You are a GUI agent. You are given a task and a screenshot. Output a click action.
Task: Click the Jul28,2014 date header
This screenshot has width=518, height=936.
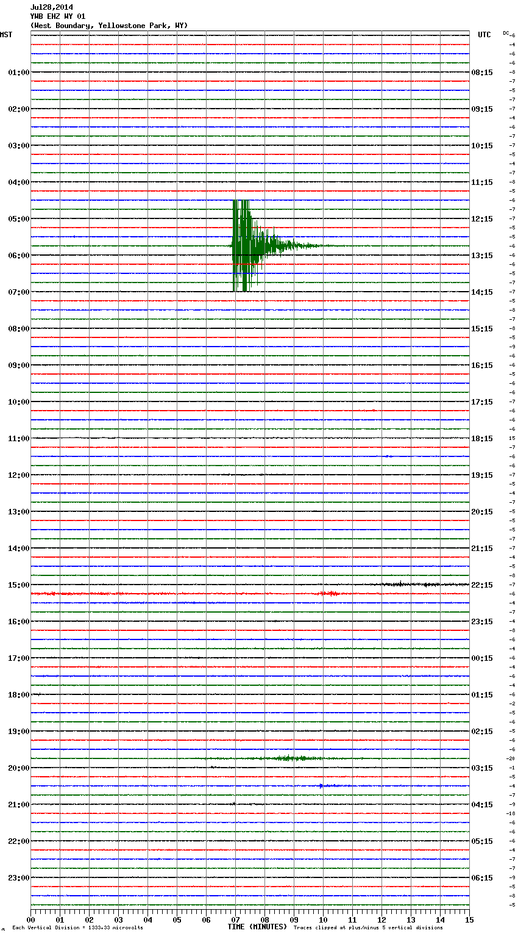51,7
